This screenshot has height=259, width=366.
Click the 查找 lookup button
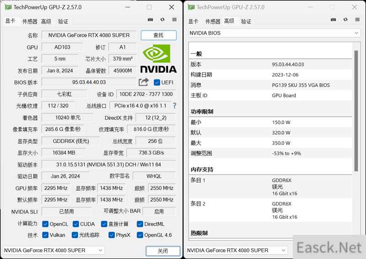point(158,35)
